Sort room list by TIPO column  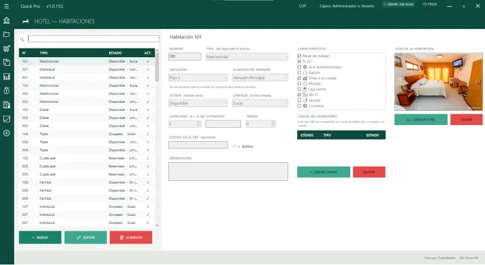44,53
